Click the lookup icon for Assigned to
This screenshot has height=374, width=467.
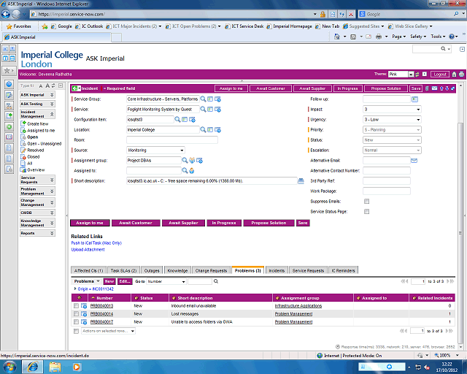pos(184,170)
